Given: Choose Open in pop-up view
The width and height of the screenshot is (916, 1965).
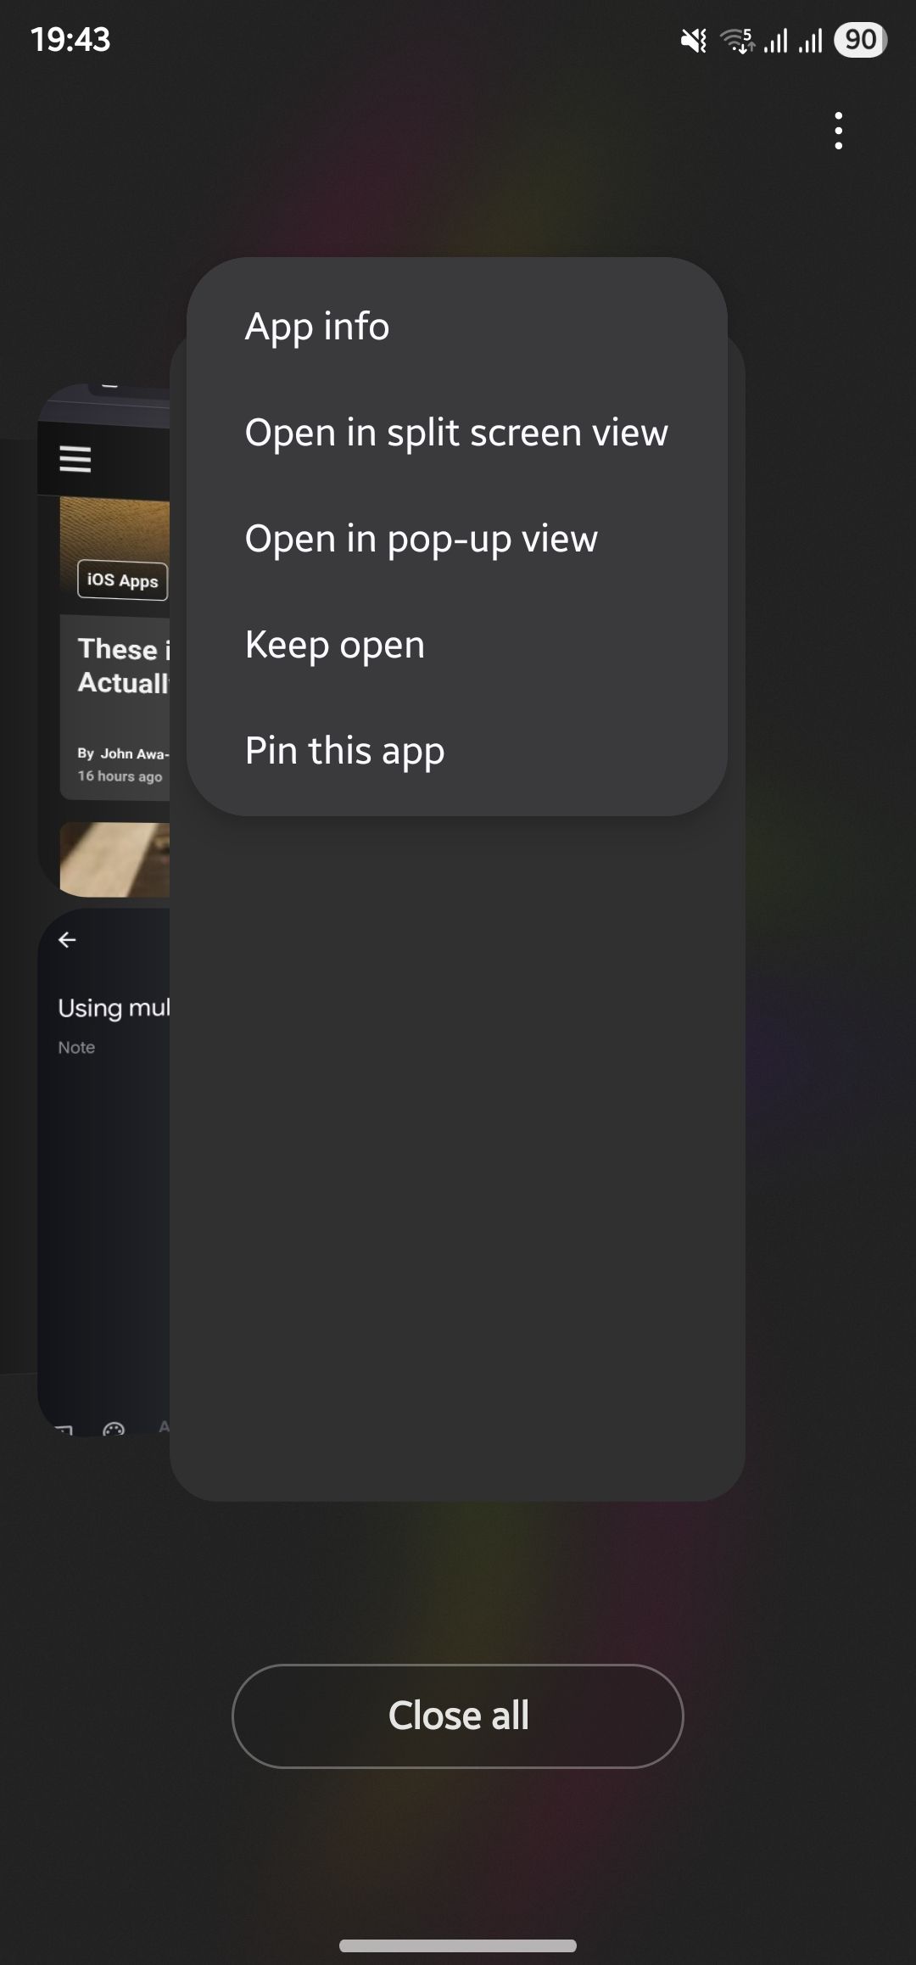Looking at the screenshot, I should (457, 539).
